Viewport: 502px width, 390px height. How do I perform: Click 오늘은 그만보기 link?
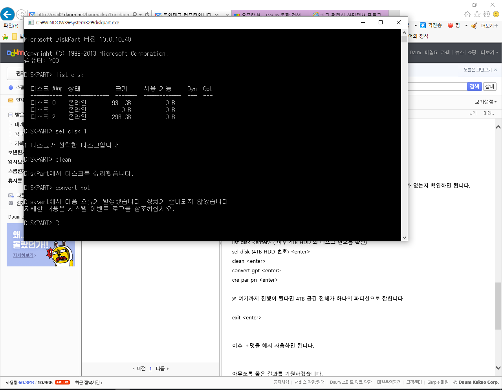tap(478, 70)
